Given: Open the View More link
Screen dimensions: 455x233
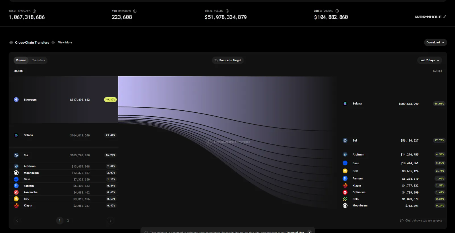Looking at the screenshot, I should coord(65,43).
